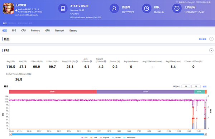This screenshot has width=215, height=139.
Task: Click Jank value 6.1
Action: coord(87,67)
